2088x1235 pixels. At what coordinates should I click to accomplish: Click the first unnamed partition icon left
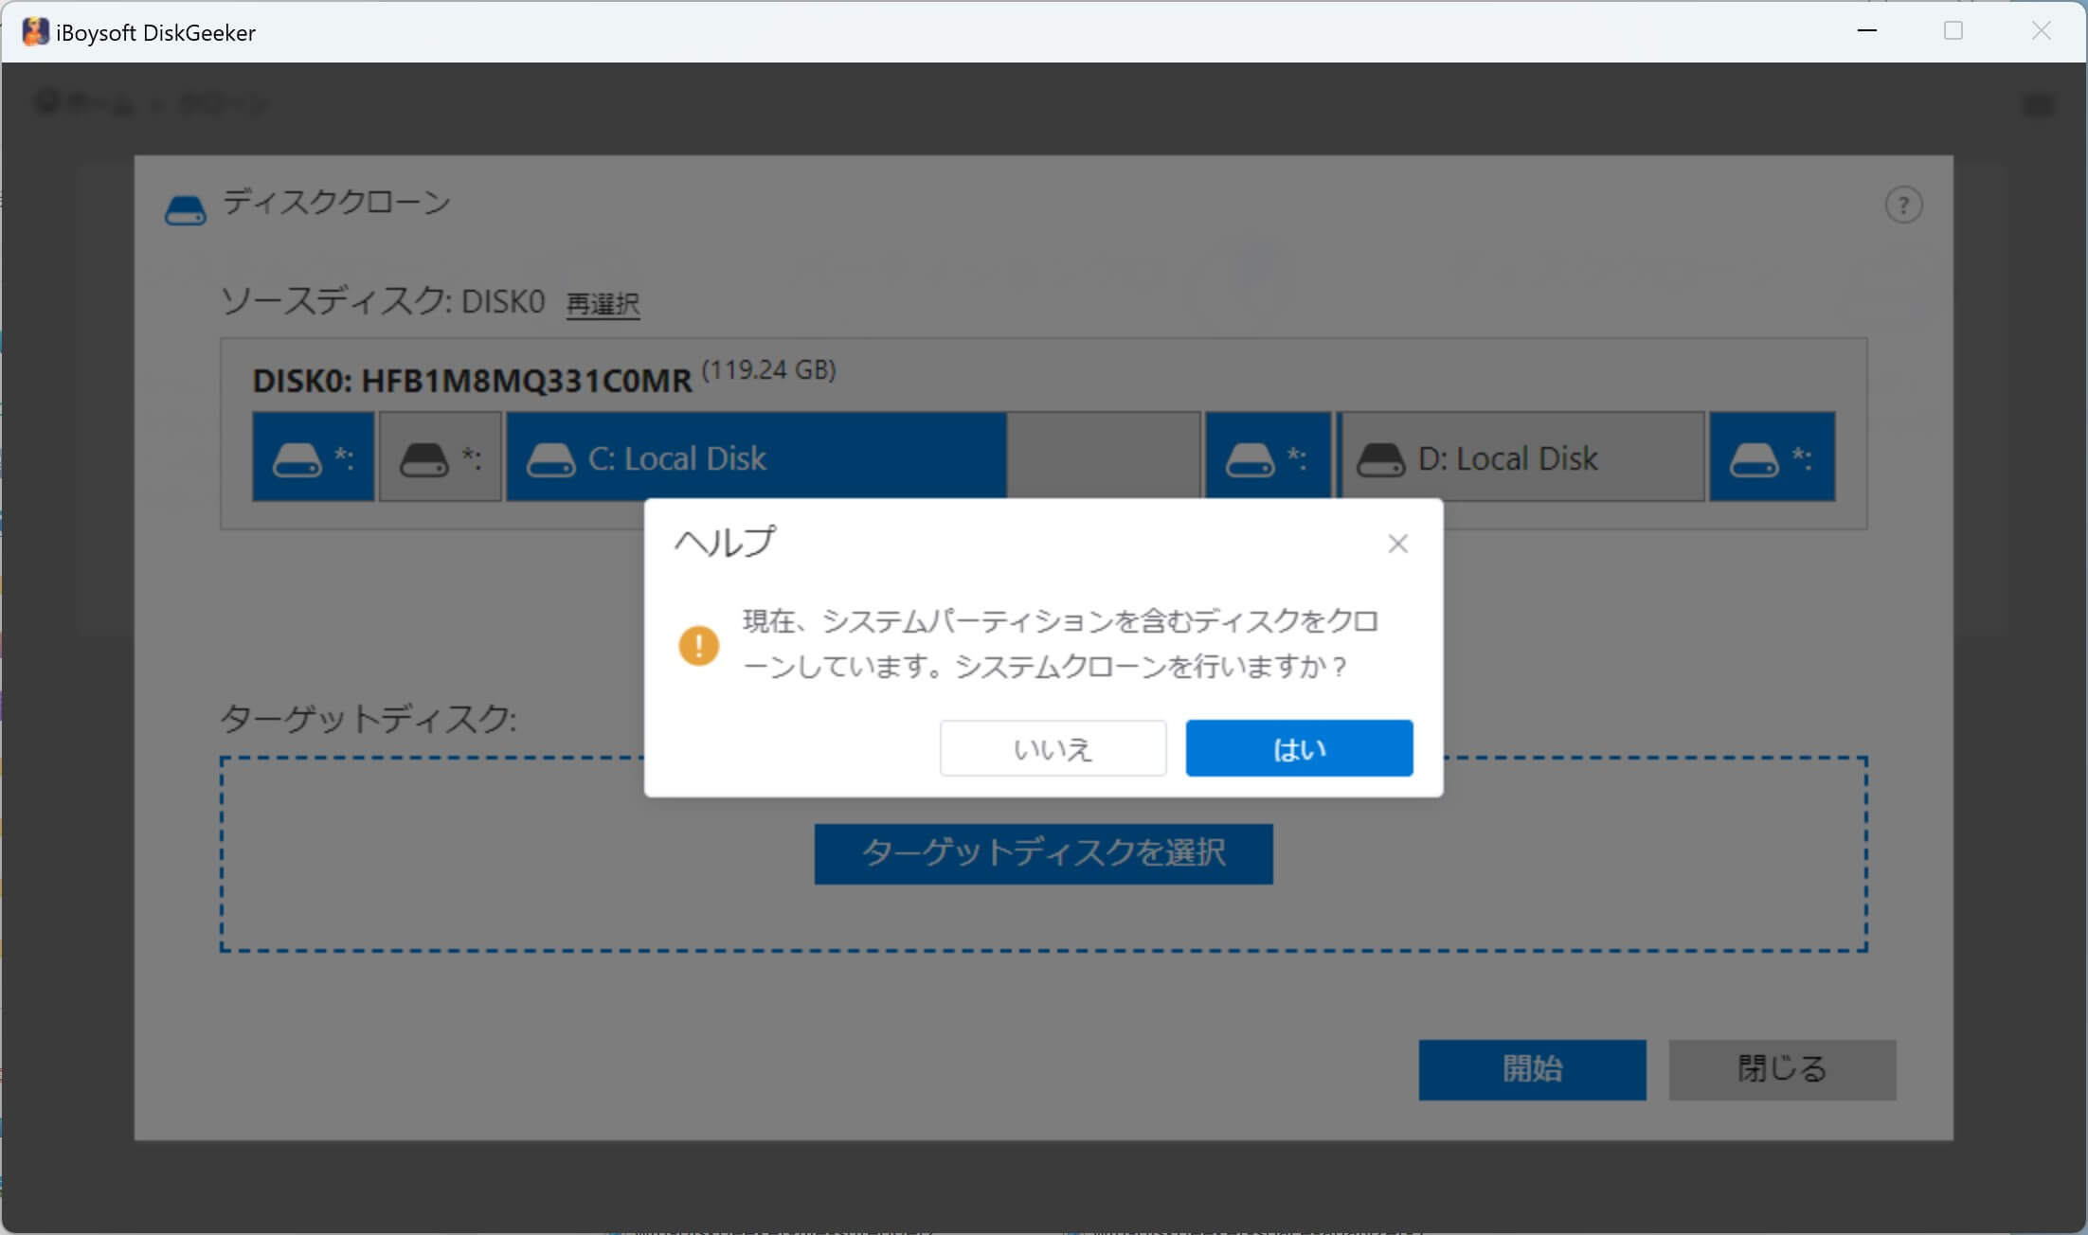[310, 456]
